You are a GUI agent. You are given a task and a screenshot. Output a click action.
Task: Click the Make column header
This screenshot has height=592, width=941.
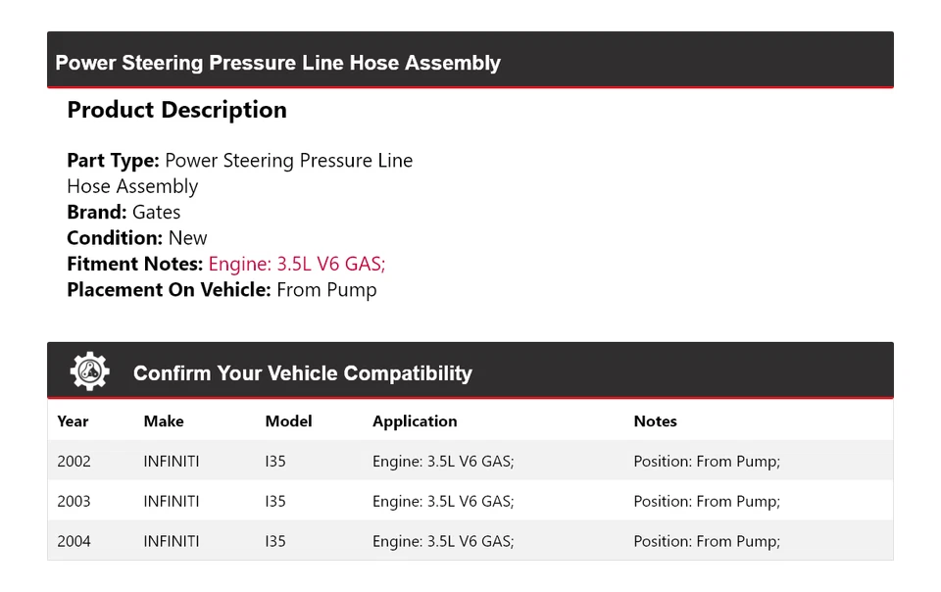pyautogui.click(x=164, y=421)
